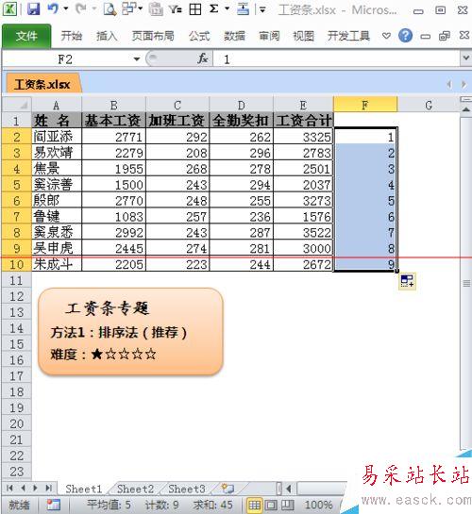Select row 11 header
The image size is (472, 514).
(16, 281)
